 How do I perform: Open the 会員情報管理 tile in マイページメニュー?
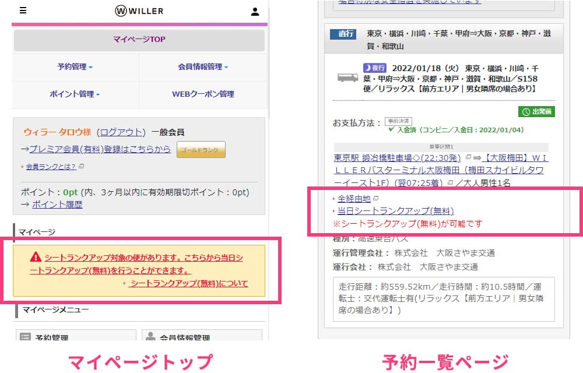point(202,336)
